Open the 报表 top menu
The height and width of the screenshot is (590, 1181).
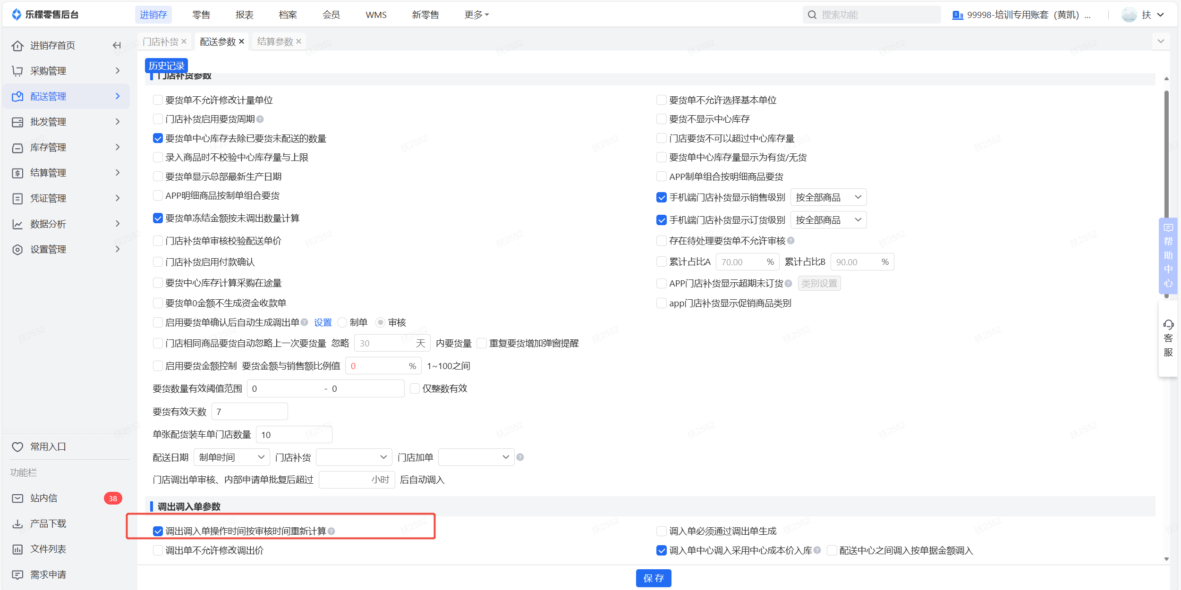(244, 15)
